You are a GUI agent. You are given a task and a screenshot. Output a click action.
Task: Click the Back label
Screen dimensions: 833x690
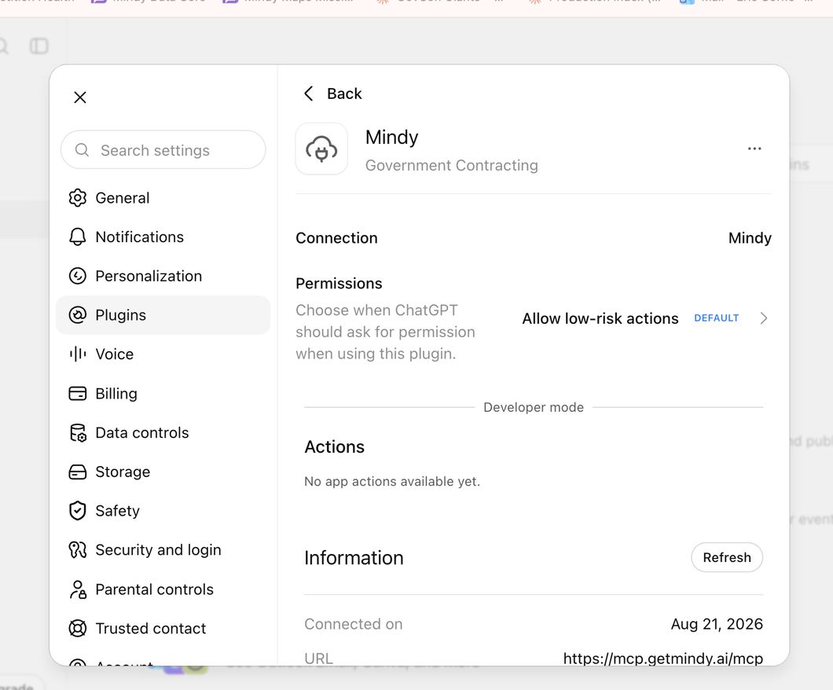click(x=344, y=94)
